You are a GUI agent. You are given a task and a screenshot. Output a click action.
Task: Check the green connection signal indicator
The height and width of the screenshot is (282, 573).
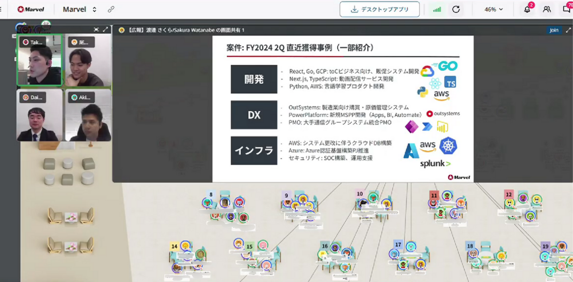pyautogui.click(x=437, y=10)
